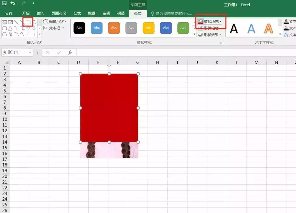Screen dimensions: 296x213
Task: Switch to the 插入 ribbon tab
Action: pyautogui.click(x=41, y=13)
